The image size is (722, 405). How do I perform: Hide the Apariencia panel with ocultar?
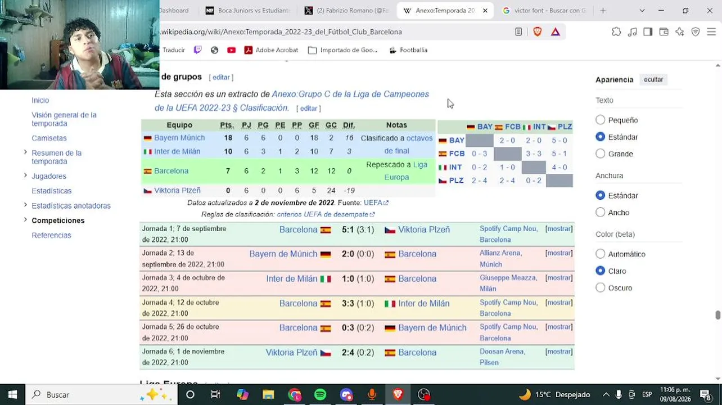point(653,79)
